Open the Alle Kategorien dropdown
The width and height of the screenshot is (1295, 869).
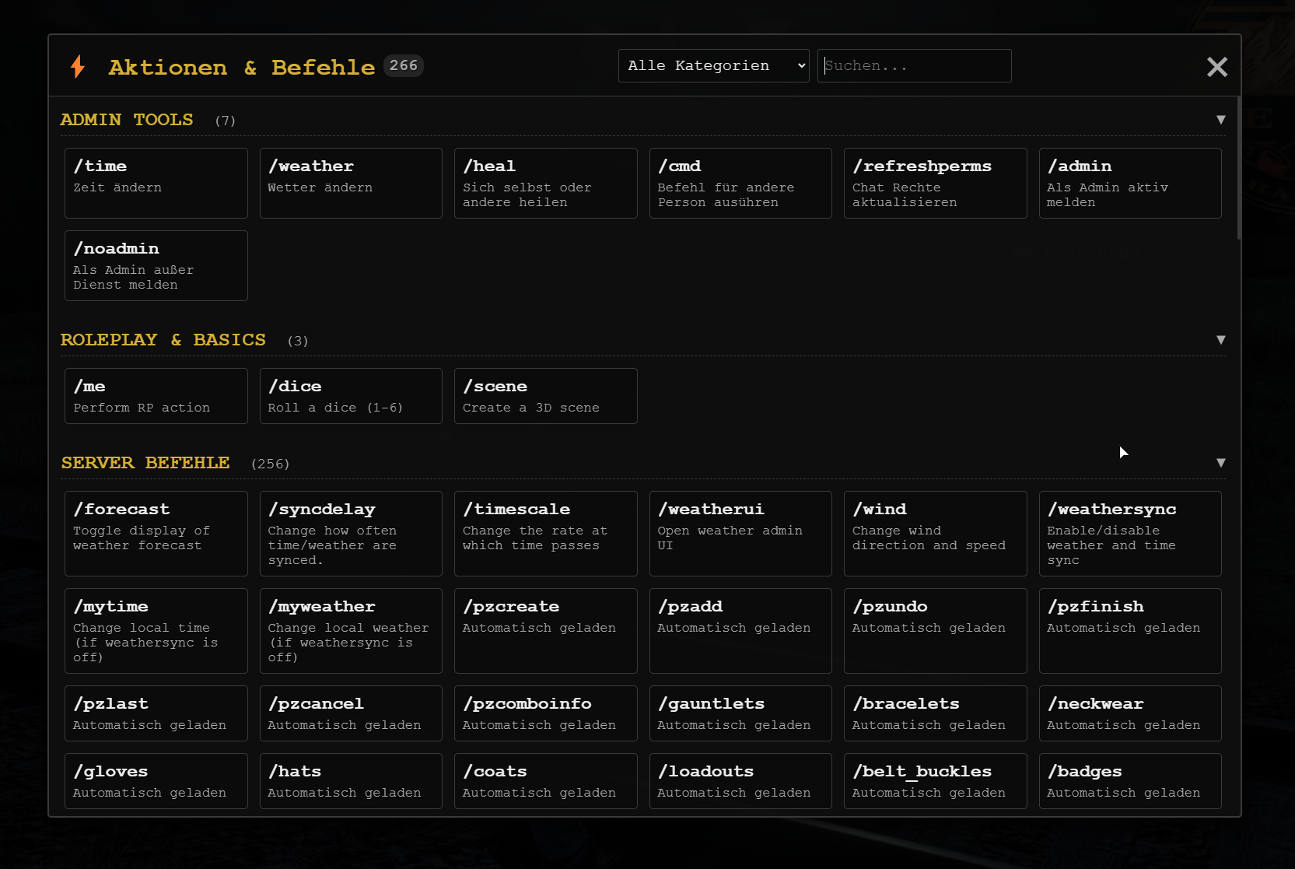point(713,65)
